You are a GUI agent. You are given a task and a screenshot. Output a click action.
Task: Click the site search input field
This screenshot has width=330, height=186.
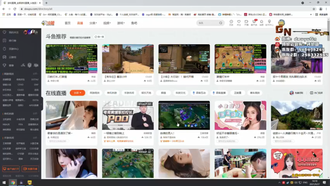208,23
